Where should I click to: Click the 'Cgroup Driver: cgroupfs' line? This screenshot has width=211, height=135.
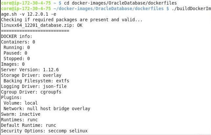click(31, 92)
